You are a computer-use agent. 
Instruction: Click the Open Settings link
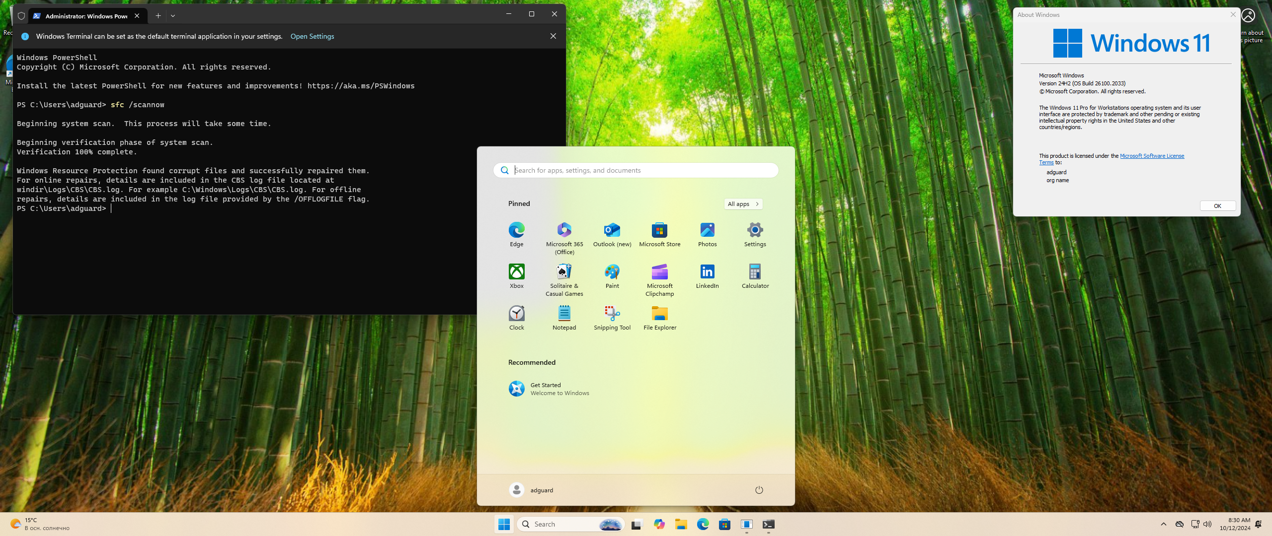point(312,36)
